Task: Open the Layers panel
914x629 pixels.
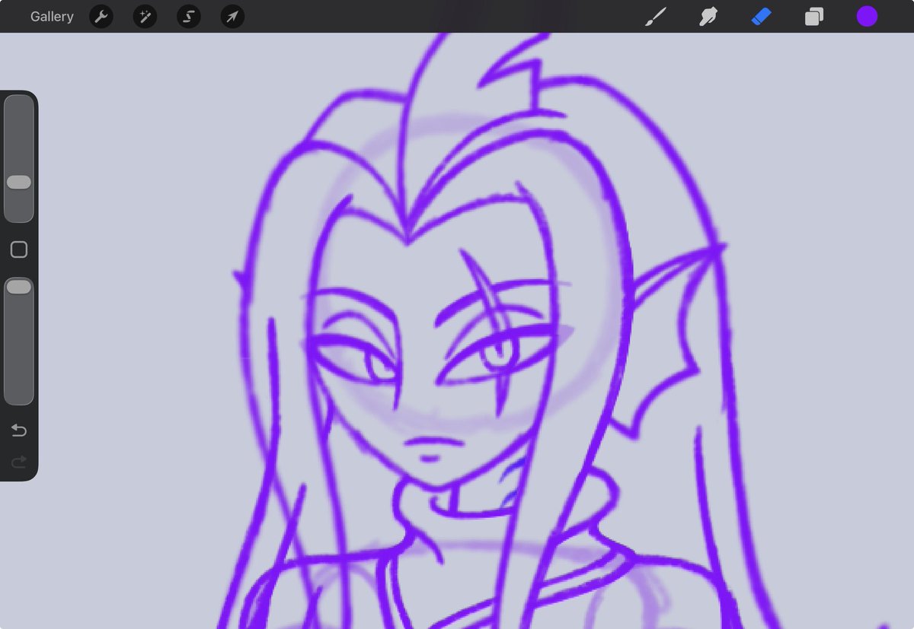Action: point(814,17)
